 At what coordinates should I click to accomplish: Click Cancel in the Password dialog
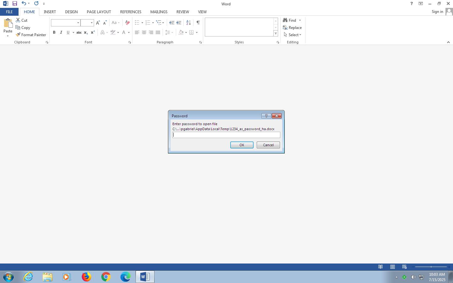coord(268,145)
